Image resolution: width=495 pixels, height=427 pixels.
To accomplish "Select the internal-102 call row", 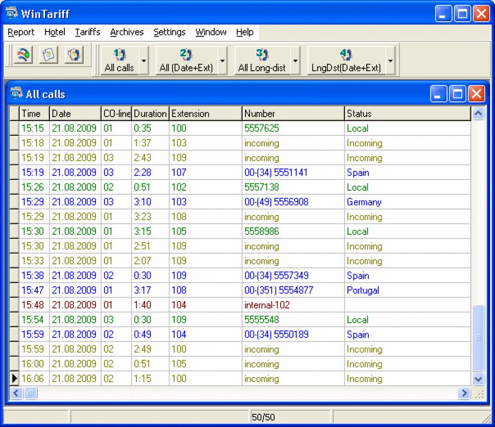I will 198,305.
